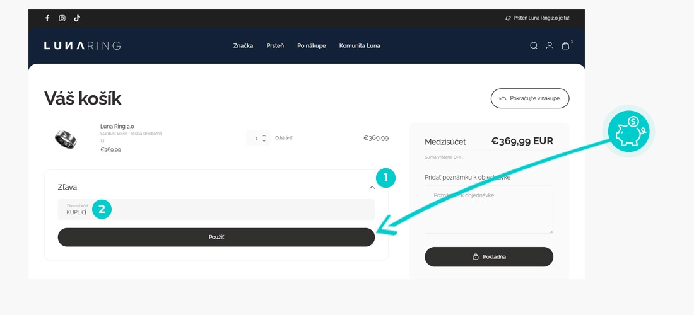Open the user account icon
The image size is (694, 315).
tap(550, 45)
